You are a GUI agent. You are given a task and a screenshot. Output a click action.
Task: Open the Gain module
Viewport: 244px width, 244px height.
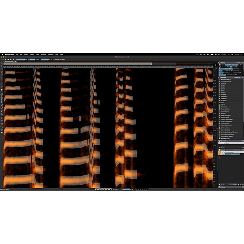point(222,103)
